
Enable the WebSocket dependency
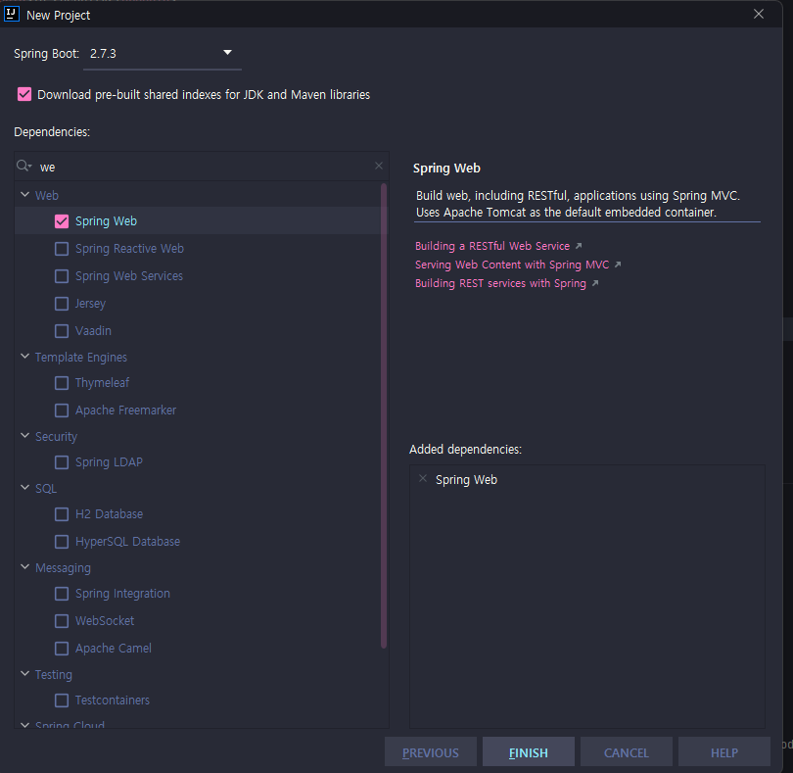62,620
